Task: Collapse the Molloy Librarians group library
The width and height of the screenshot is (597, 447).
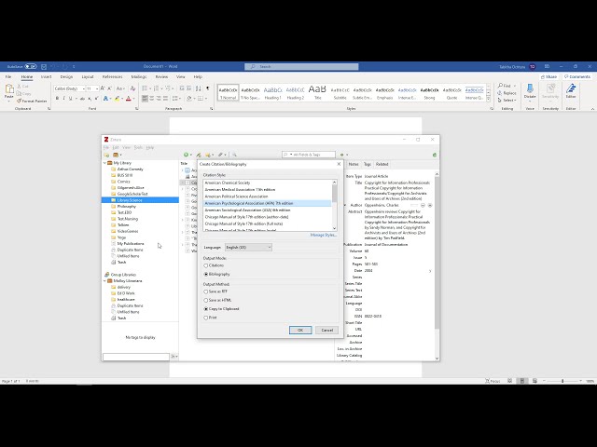Action: 104,281
